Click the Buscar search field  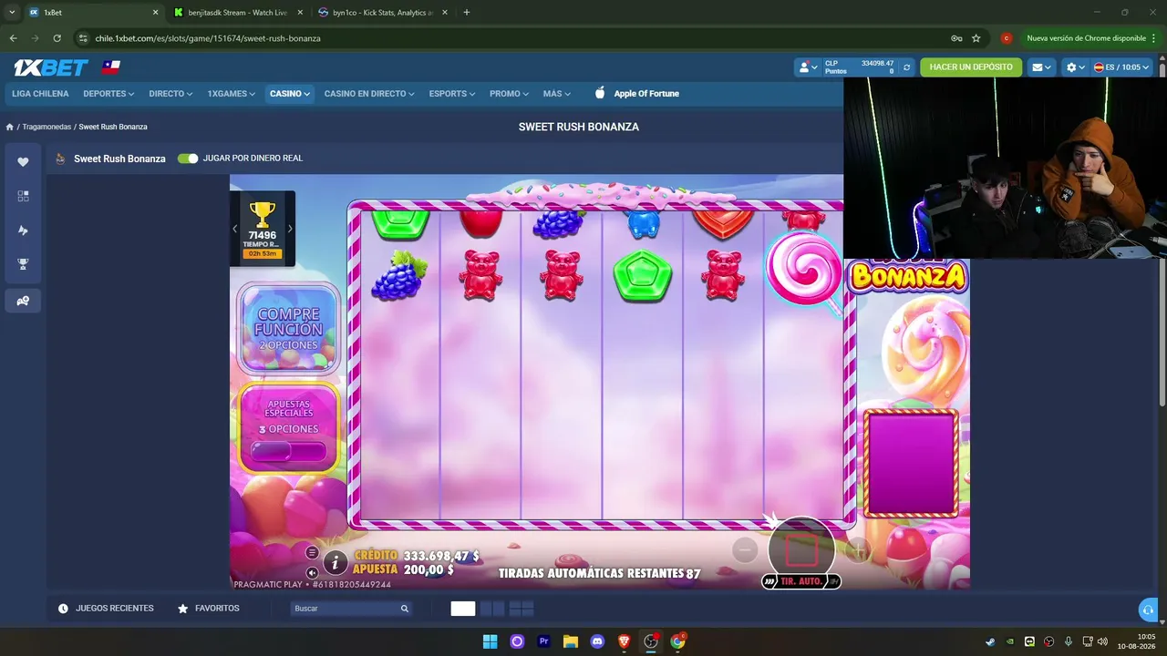tap(351, 609)
